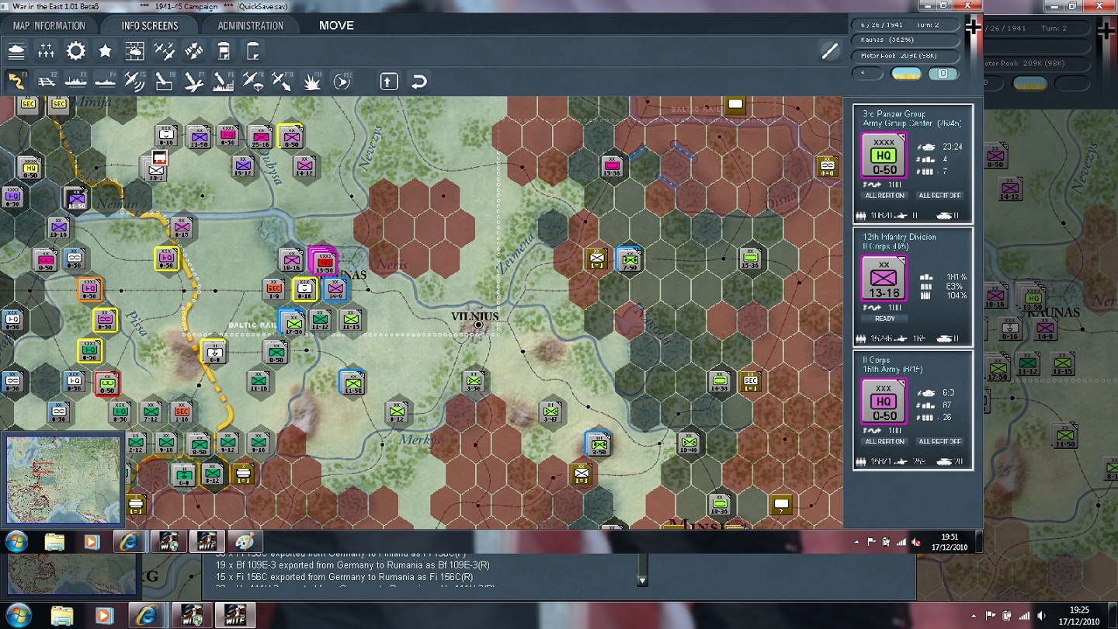
Task: Click the taskbar clock showing 19:51
Action: coord(950,541)
